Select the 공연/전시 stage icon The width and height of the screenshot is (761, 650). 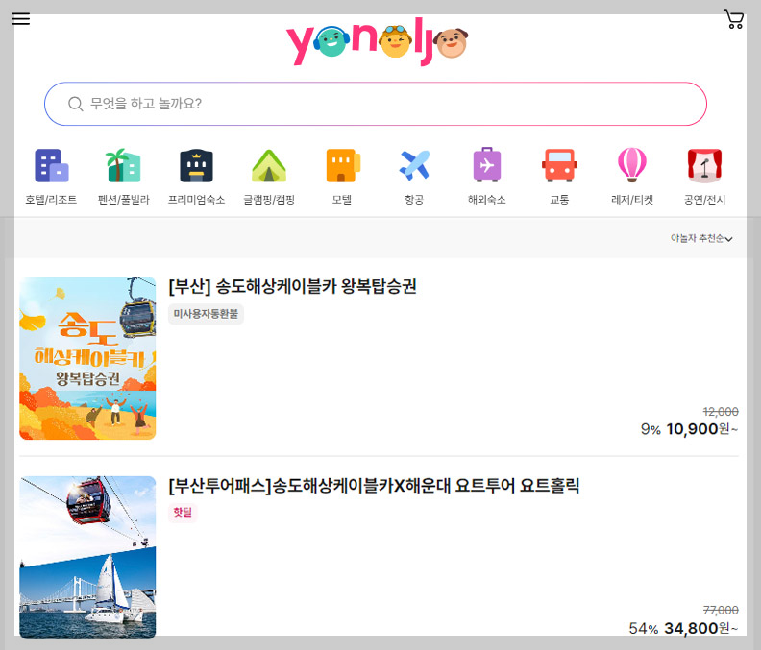(704, 165)
